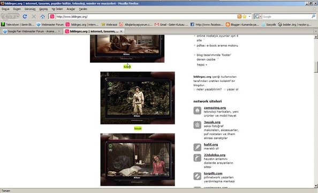Open the Alkışlarlayaşıyorum bookmark
The width and height of the screenshot is (318, 193).
[x=135, y=25]
